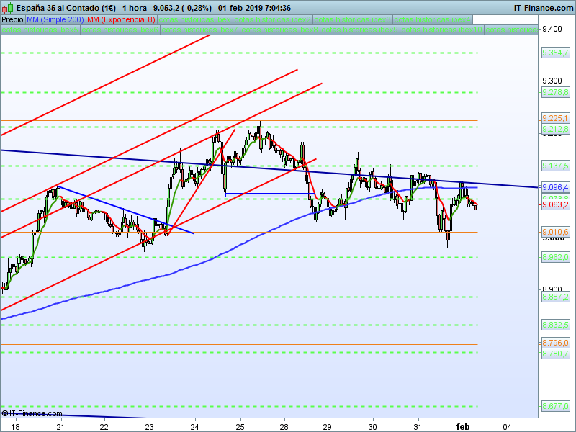Click the green price level label 8.887,2
This screenshot has height=432, width=576.
pos(555,297)
